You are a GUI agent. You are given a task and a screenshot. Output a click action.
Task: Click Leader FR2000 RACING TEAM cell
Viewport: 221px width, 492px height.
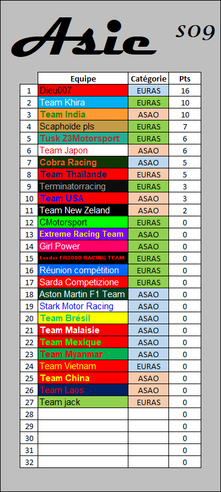coord(83,258)
